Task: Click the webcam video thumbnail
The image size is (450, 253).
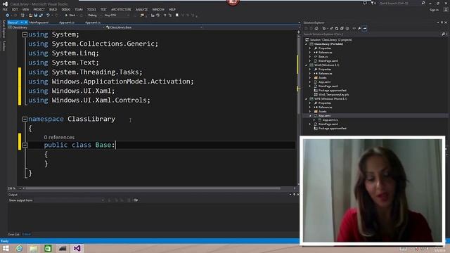Action: pos(373,190)
